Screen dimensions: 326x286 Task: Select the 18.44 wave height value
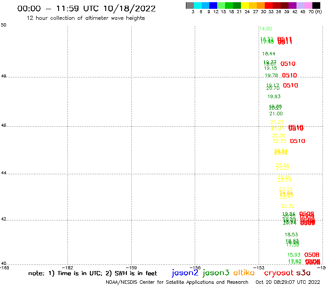pyautogui.click(x=269, y=54)
